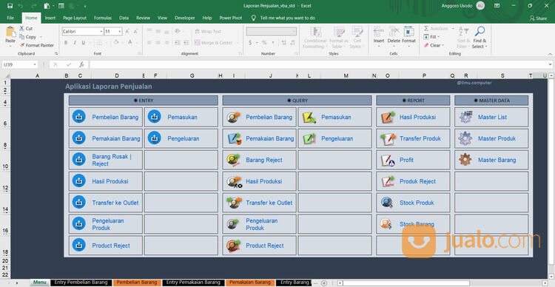Select column G header
Viewport: 555px width, 287px height.
[192, 75]
